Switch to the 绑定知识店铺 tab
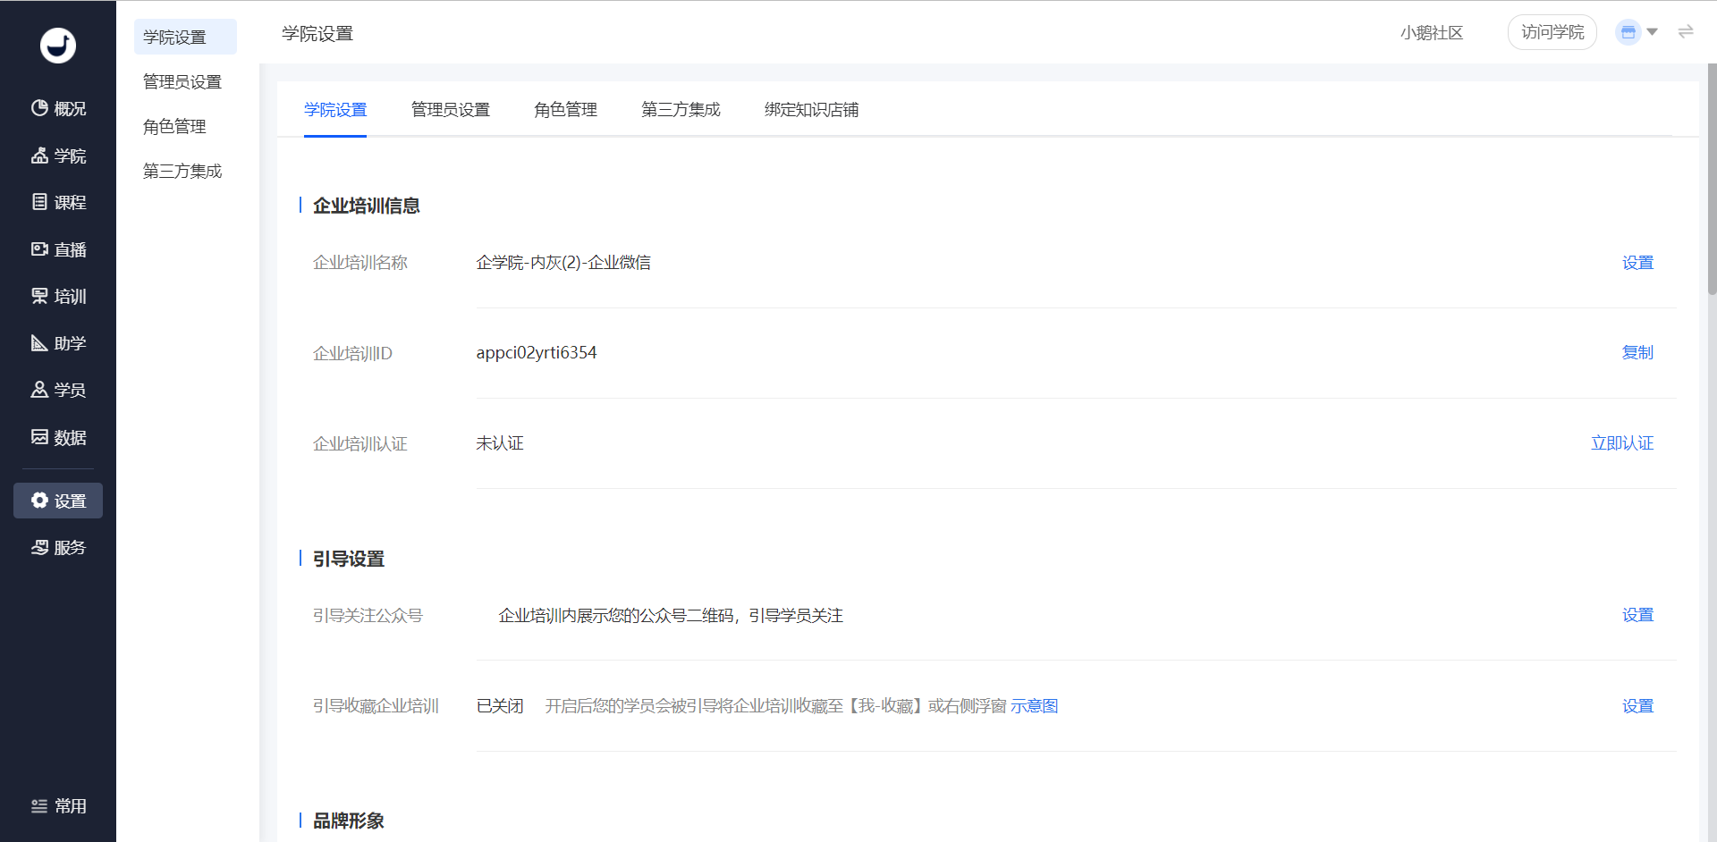The image size is (1717, 842). (811, 110)
